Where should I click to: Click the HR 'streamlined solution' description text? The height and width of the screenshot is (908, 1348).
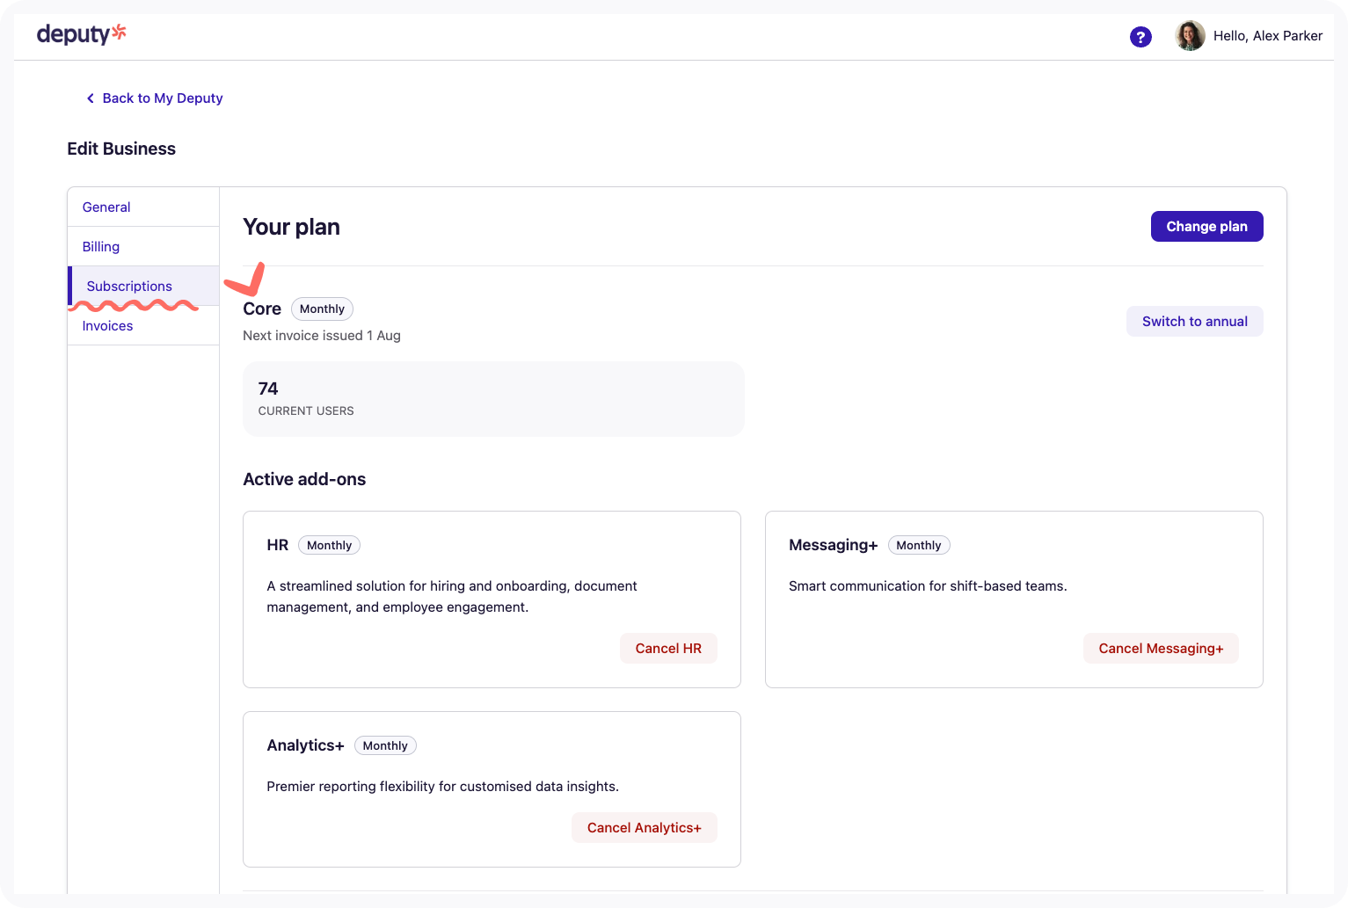click(x=452, y=596)
